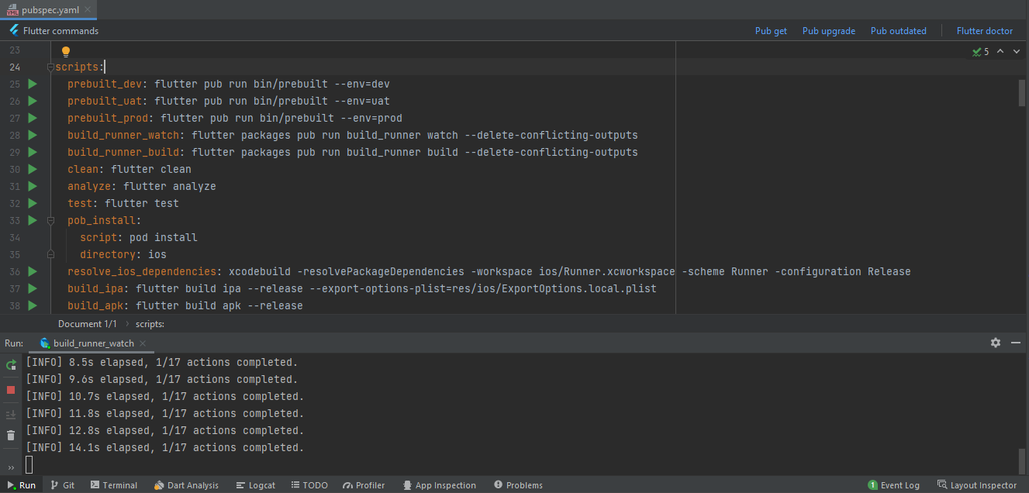
Task: Collapse the scripts block fold marker
Action: tap(50, 67)
